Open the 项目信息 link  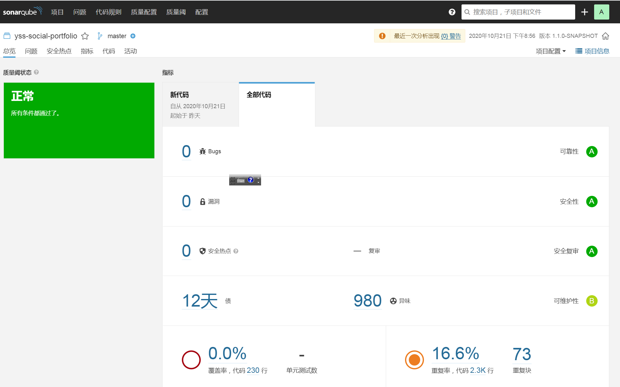coord(597,51)
